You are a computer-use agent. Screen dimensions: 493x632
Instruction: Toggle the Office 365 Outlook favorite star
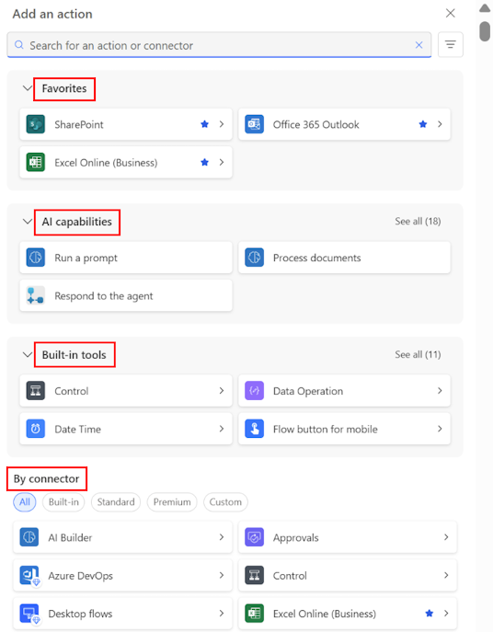(x=423, y=124)
